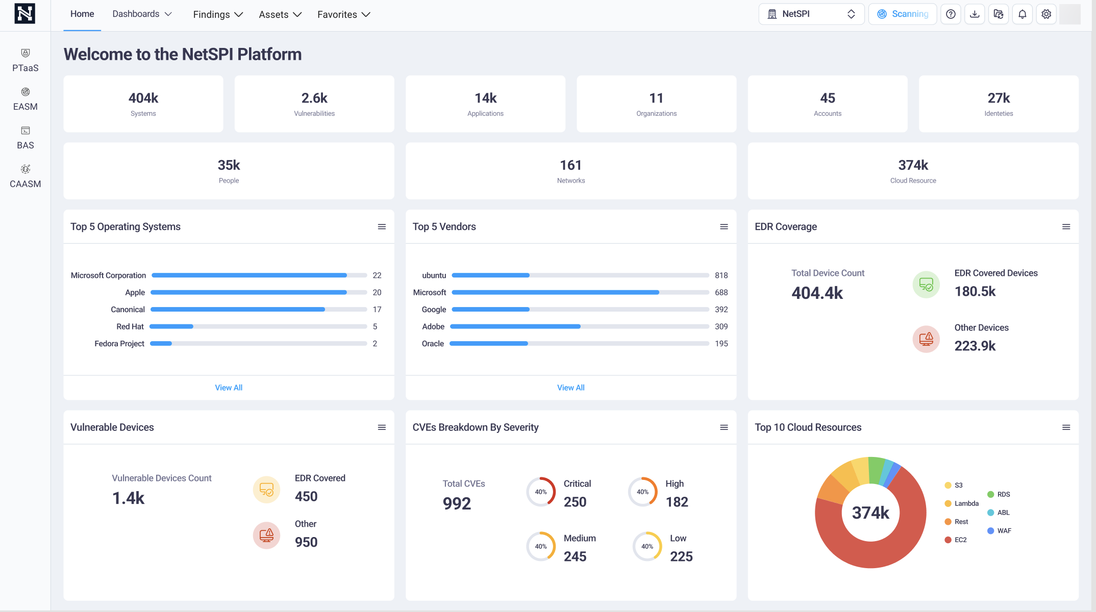Open the EASM sidebar module
This screenshot has height=612, width=1096.
pos(26,99)
